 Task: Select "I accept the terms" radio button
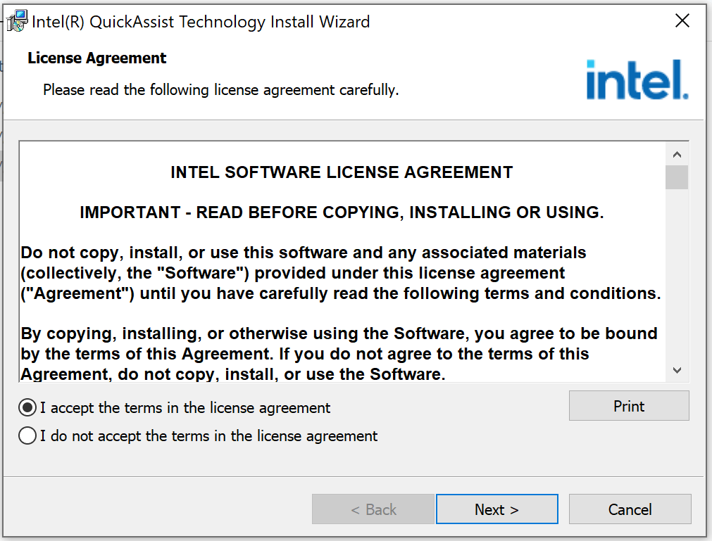pos(27,408)
